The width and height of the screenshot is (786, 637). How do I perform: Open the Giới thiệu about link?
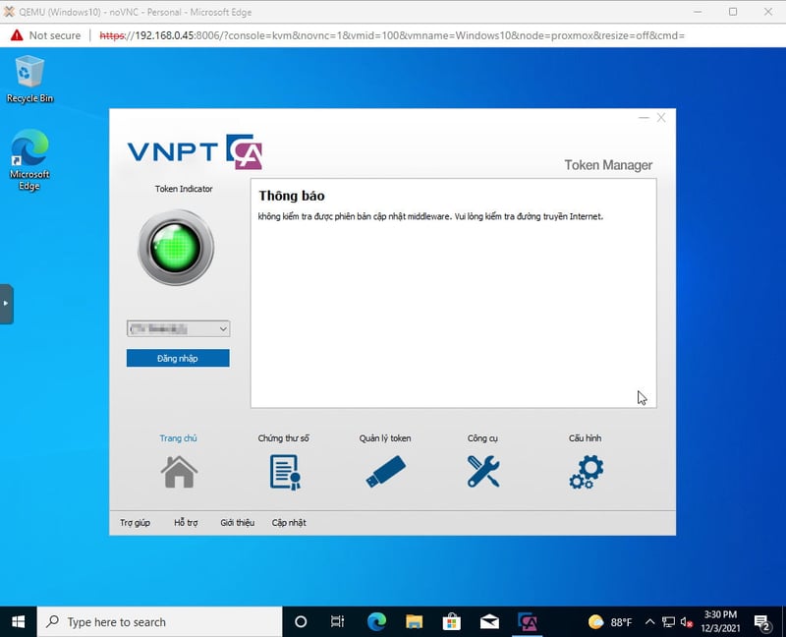(x=237, y=523)
